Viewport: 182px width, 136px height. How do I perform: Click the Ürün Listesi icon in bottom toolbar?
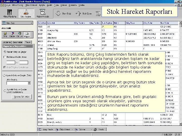57,130
